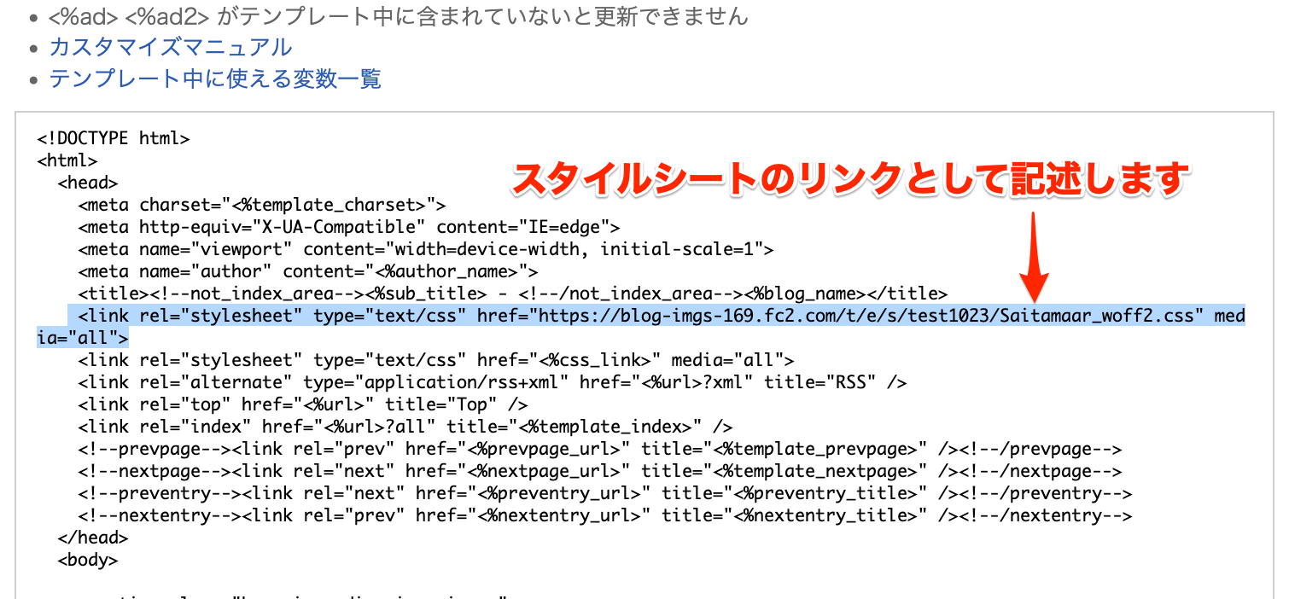Click the link rel="top" line
Viewport: 1289px width, 599px height.
click(x=302, y=404)
